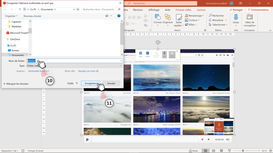Open the Format vidéo tab
This screenshot has width=273, height=153.
183,10
